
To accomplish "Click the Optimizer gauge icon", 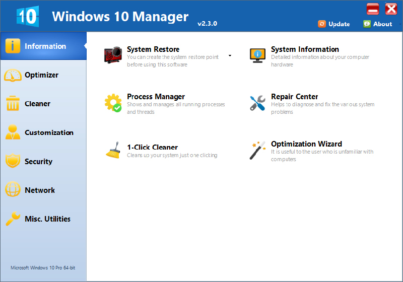I will point(13,75).
